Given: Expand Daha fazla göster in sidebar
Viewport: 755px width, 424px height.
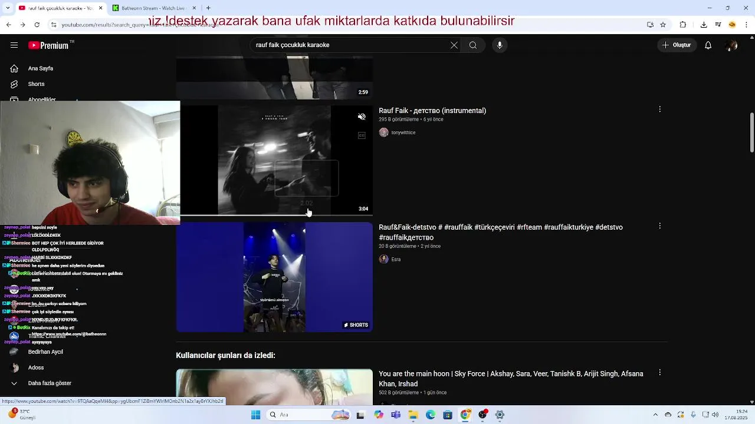Looking at the screenshot, I should tap(50, 383).
